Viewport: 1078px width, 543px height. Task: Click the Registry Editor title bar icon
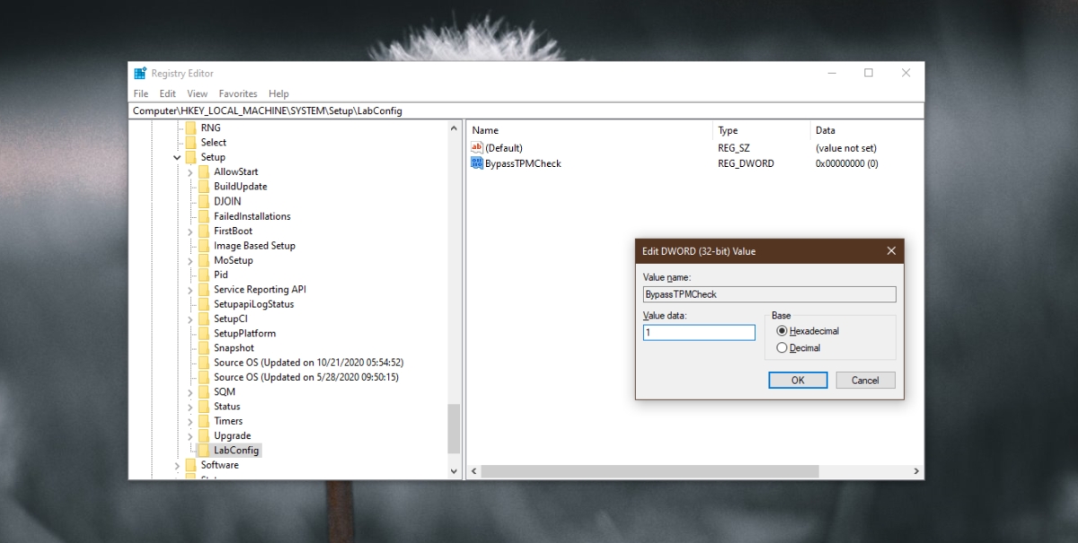[x=140, y=74]
